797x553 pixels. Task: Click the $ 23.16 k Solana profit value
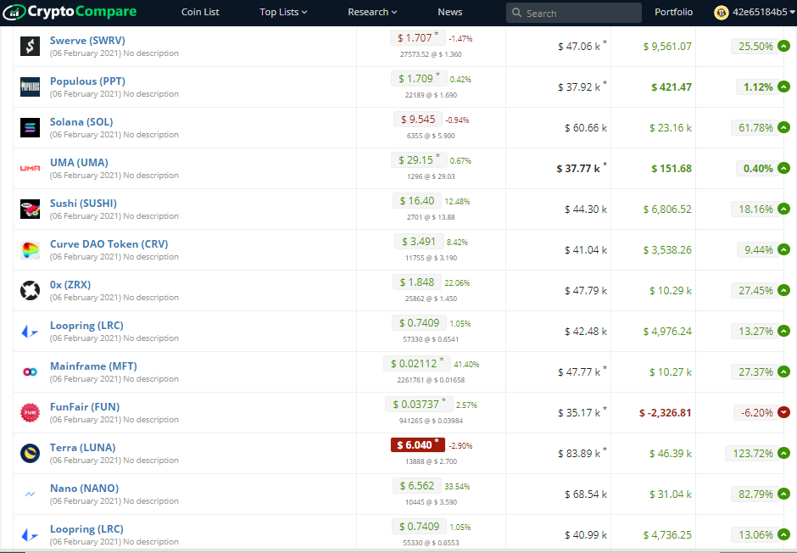[x=671, y=128]
